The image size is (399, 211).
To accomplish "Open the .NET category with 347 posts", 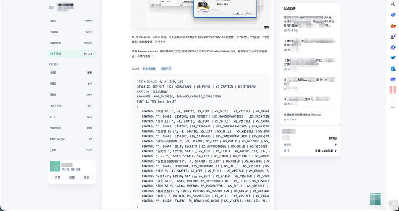I will click(72, 105).
